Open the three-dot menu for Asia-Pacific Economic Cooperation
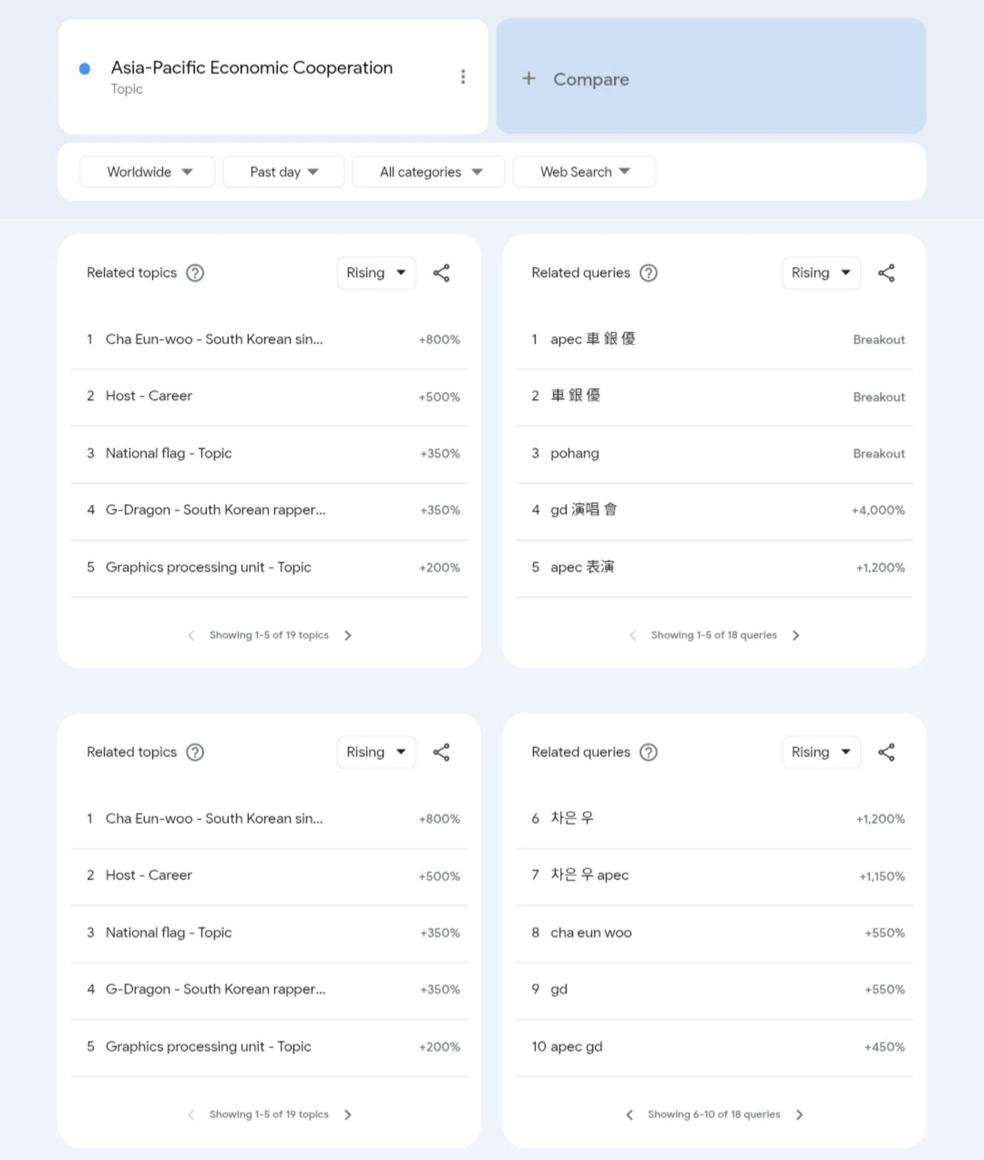Screen dimensions: 984x1160 point(463,77)
